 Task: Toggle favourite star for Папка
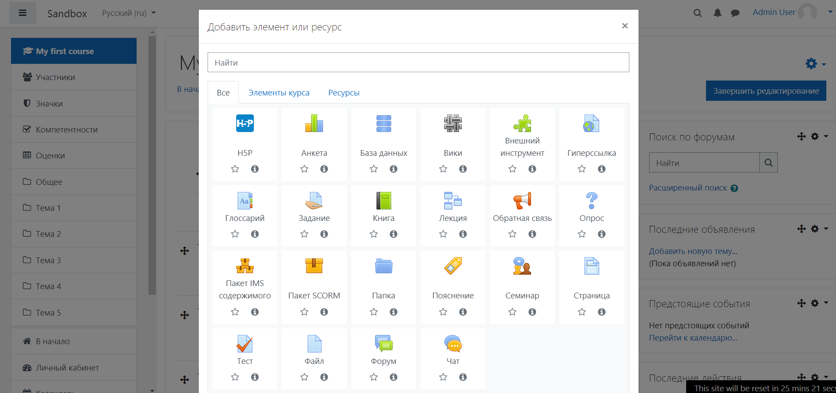pos(374,312)
